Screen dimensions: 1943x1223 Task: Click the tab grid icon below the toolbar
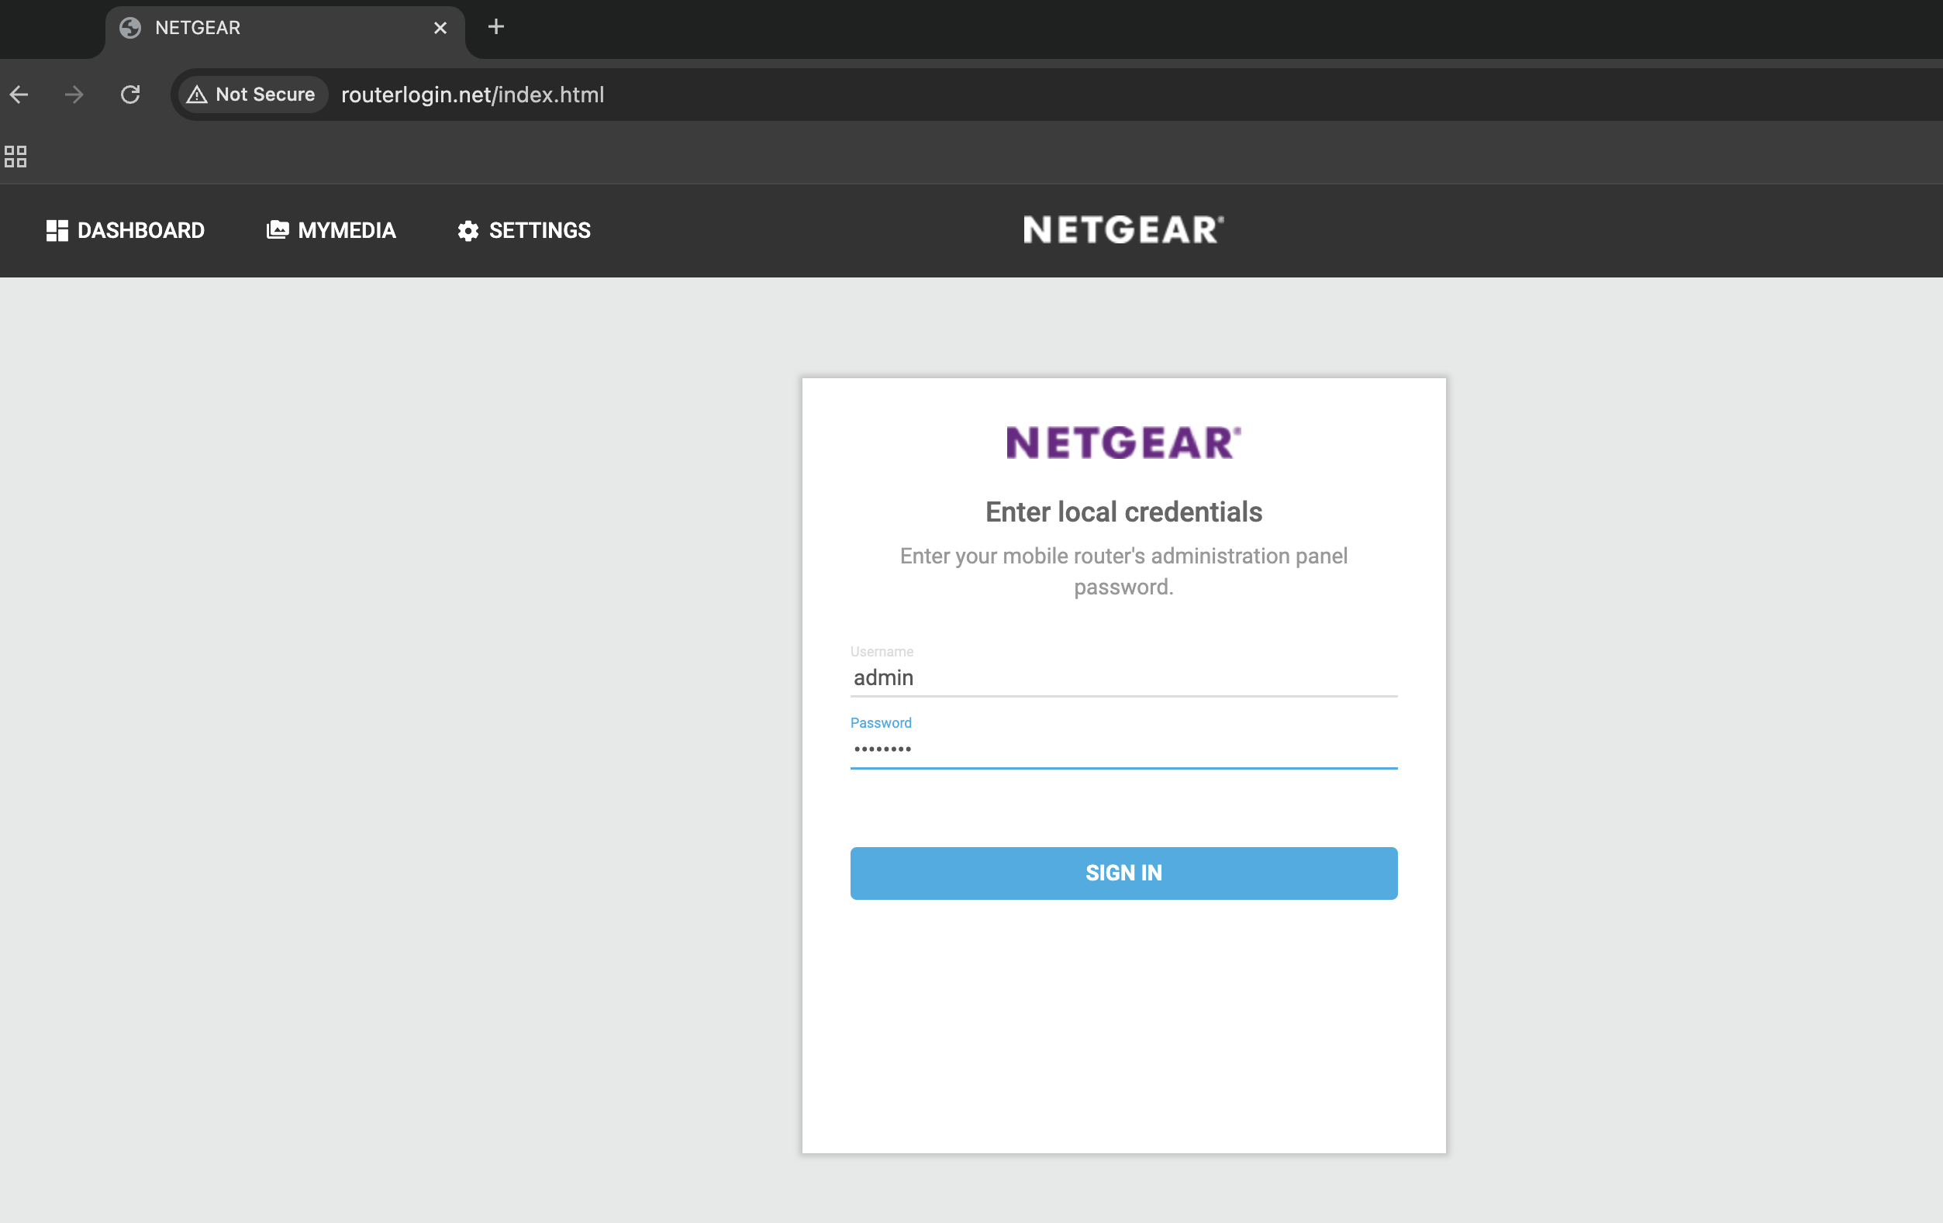(16, 156)
